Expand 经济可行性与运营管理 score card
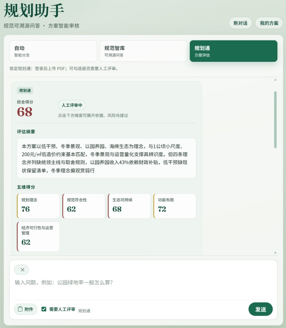Image resolution: width=286 pixels, height=328 pixels. pos(38,237)
